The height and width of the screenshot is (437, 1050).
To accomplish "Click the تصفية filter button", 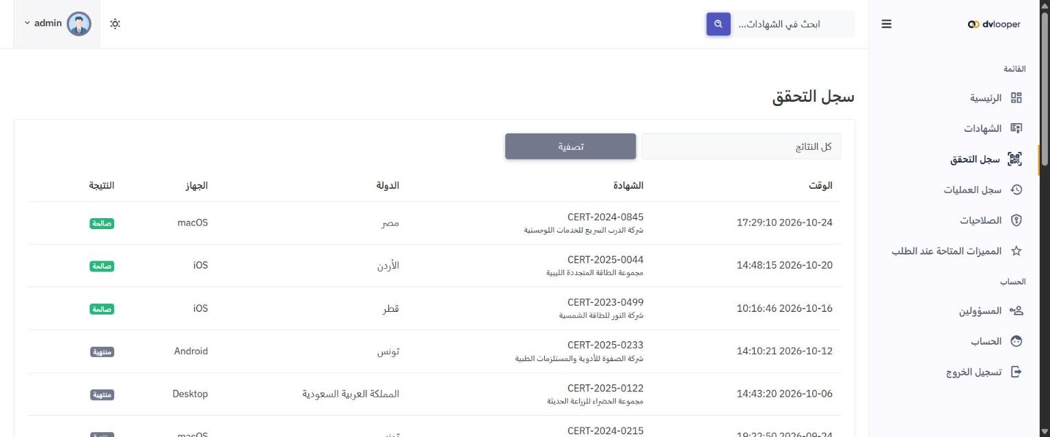I will pyautogui.click(x=571, y=146).
